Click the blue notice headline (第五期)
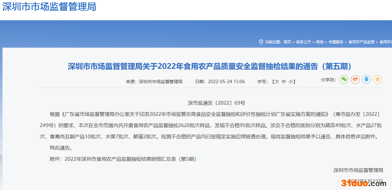Screen dimensions: 392x190 [x=210, y=66]
